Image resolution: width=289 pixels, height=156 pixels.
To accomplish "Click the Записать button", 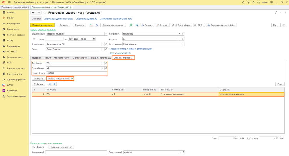I will 64,25.
